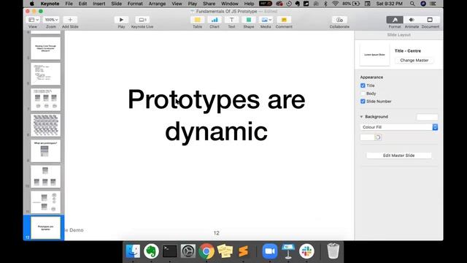Open the Document inspector
The image size is (467, 263).
pos(430,20)
